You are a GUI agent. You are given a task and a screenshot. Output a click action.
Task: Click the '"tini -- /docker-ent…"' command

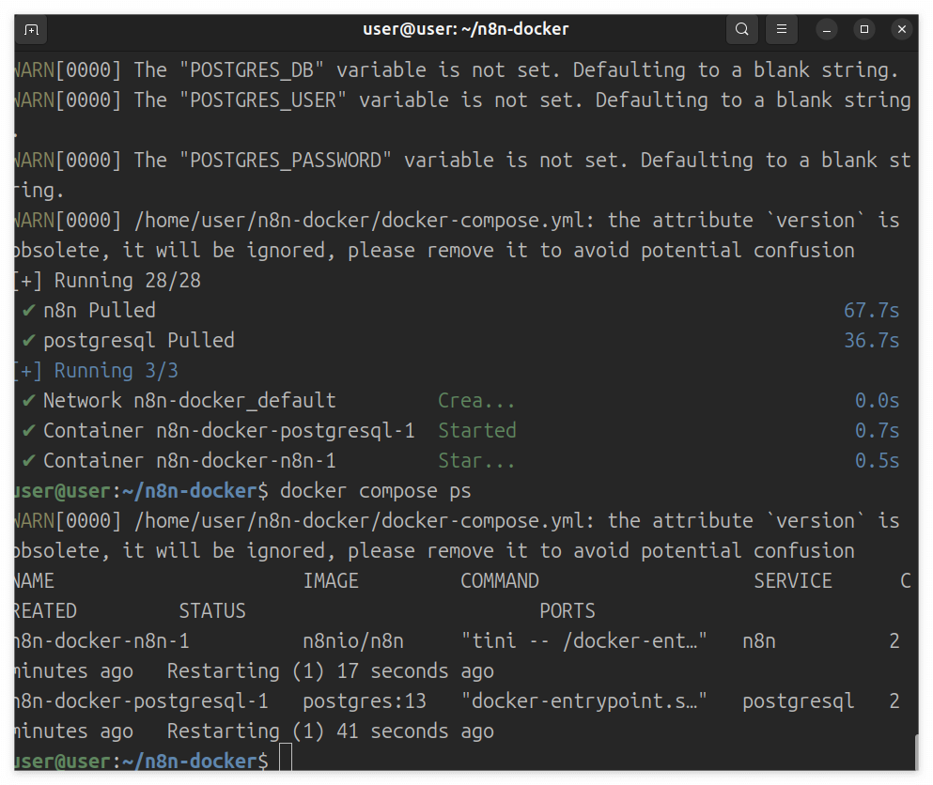pos(584,641)
